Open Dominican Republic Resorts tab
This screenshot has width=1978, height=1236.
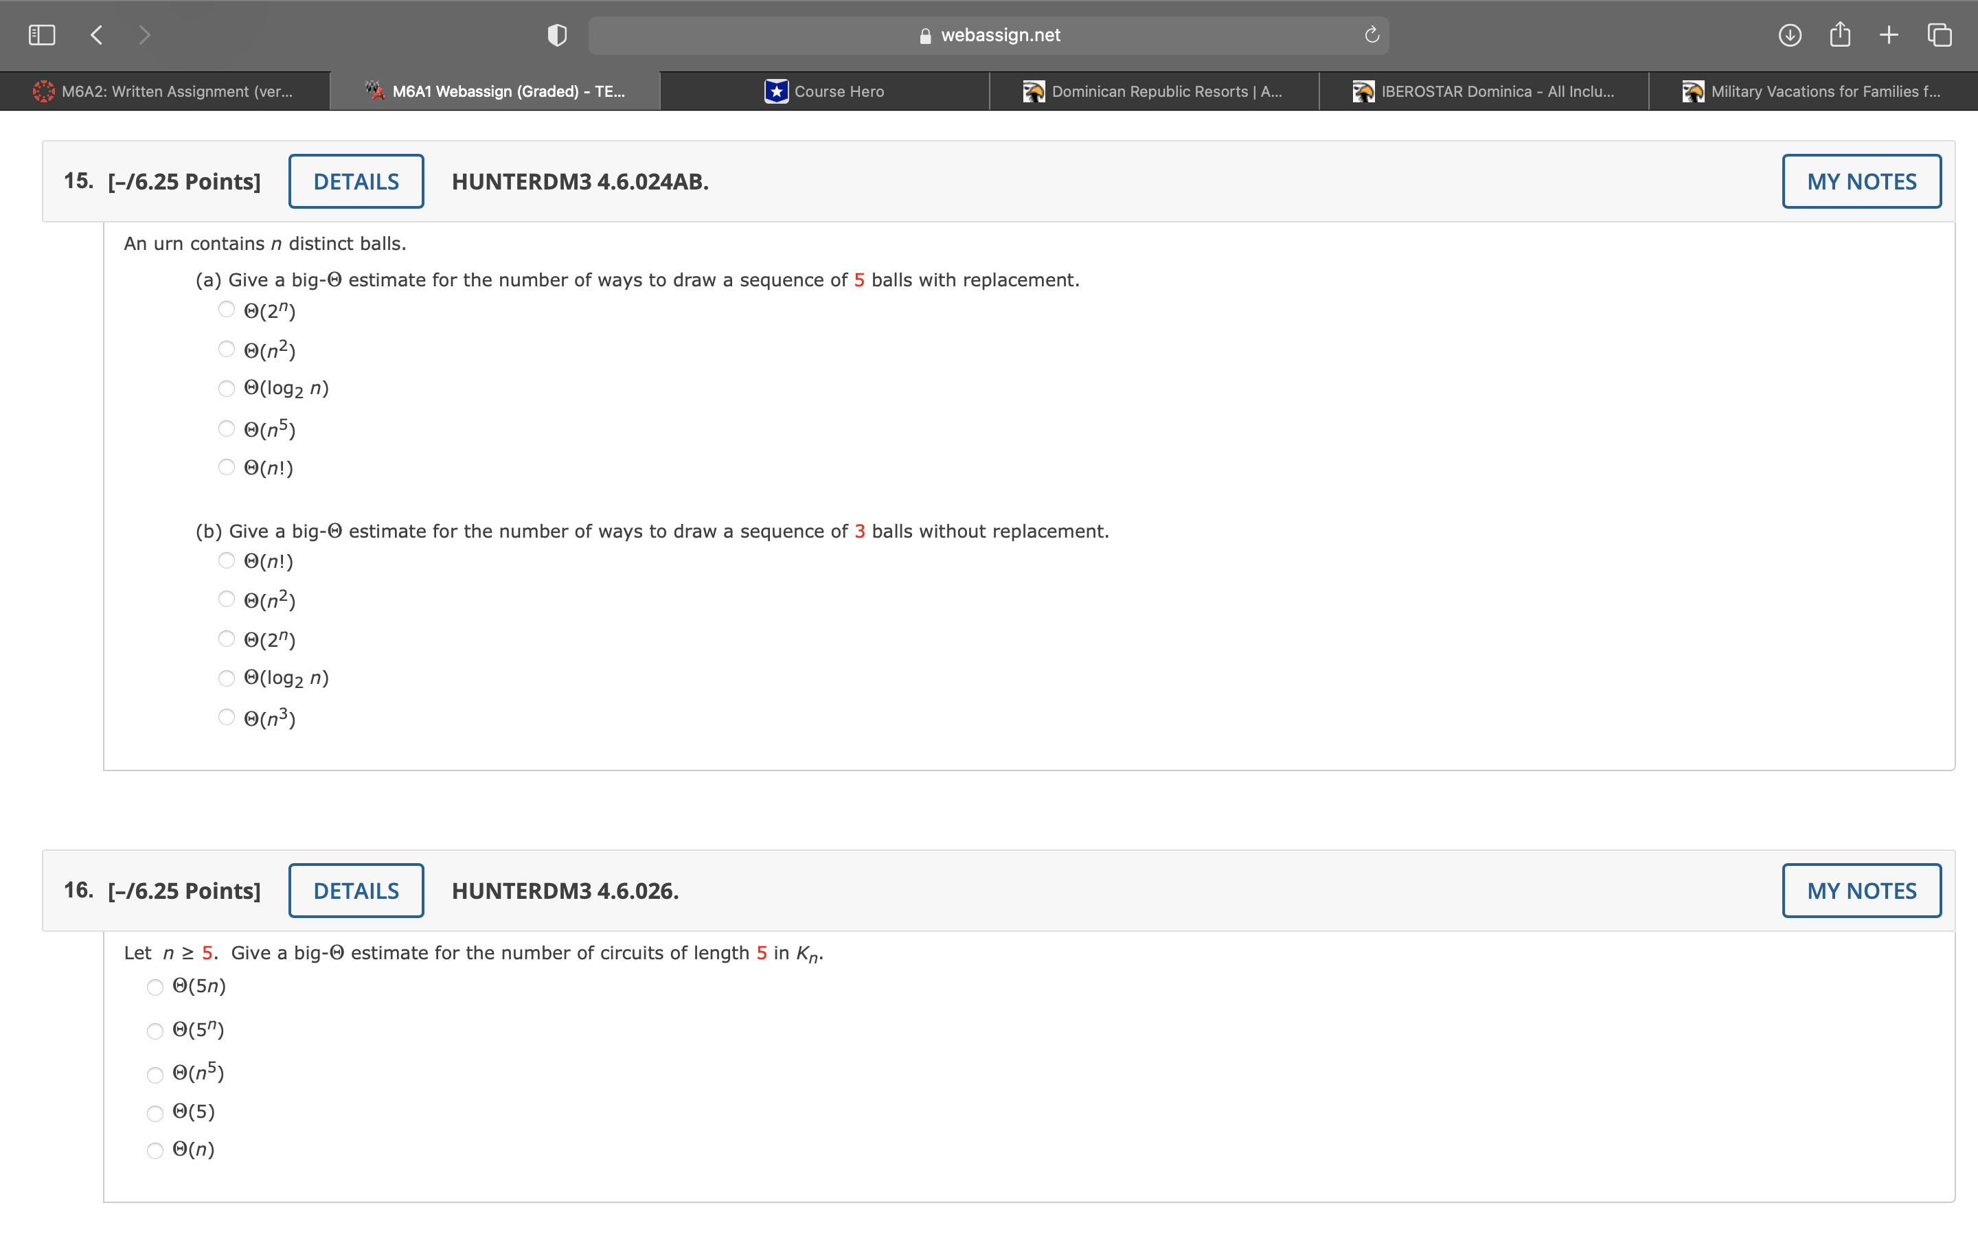tap(1153, 91)
